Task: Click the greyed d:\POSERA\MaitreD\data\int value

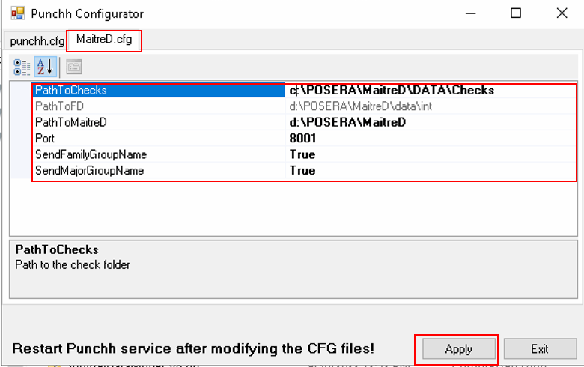Action: tap(361, 106)
